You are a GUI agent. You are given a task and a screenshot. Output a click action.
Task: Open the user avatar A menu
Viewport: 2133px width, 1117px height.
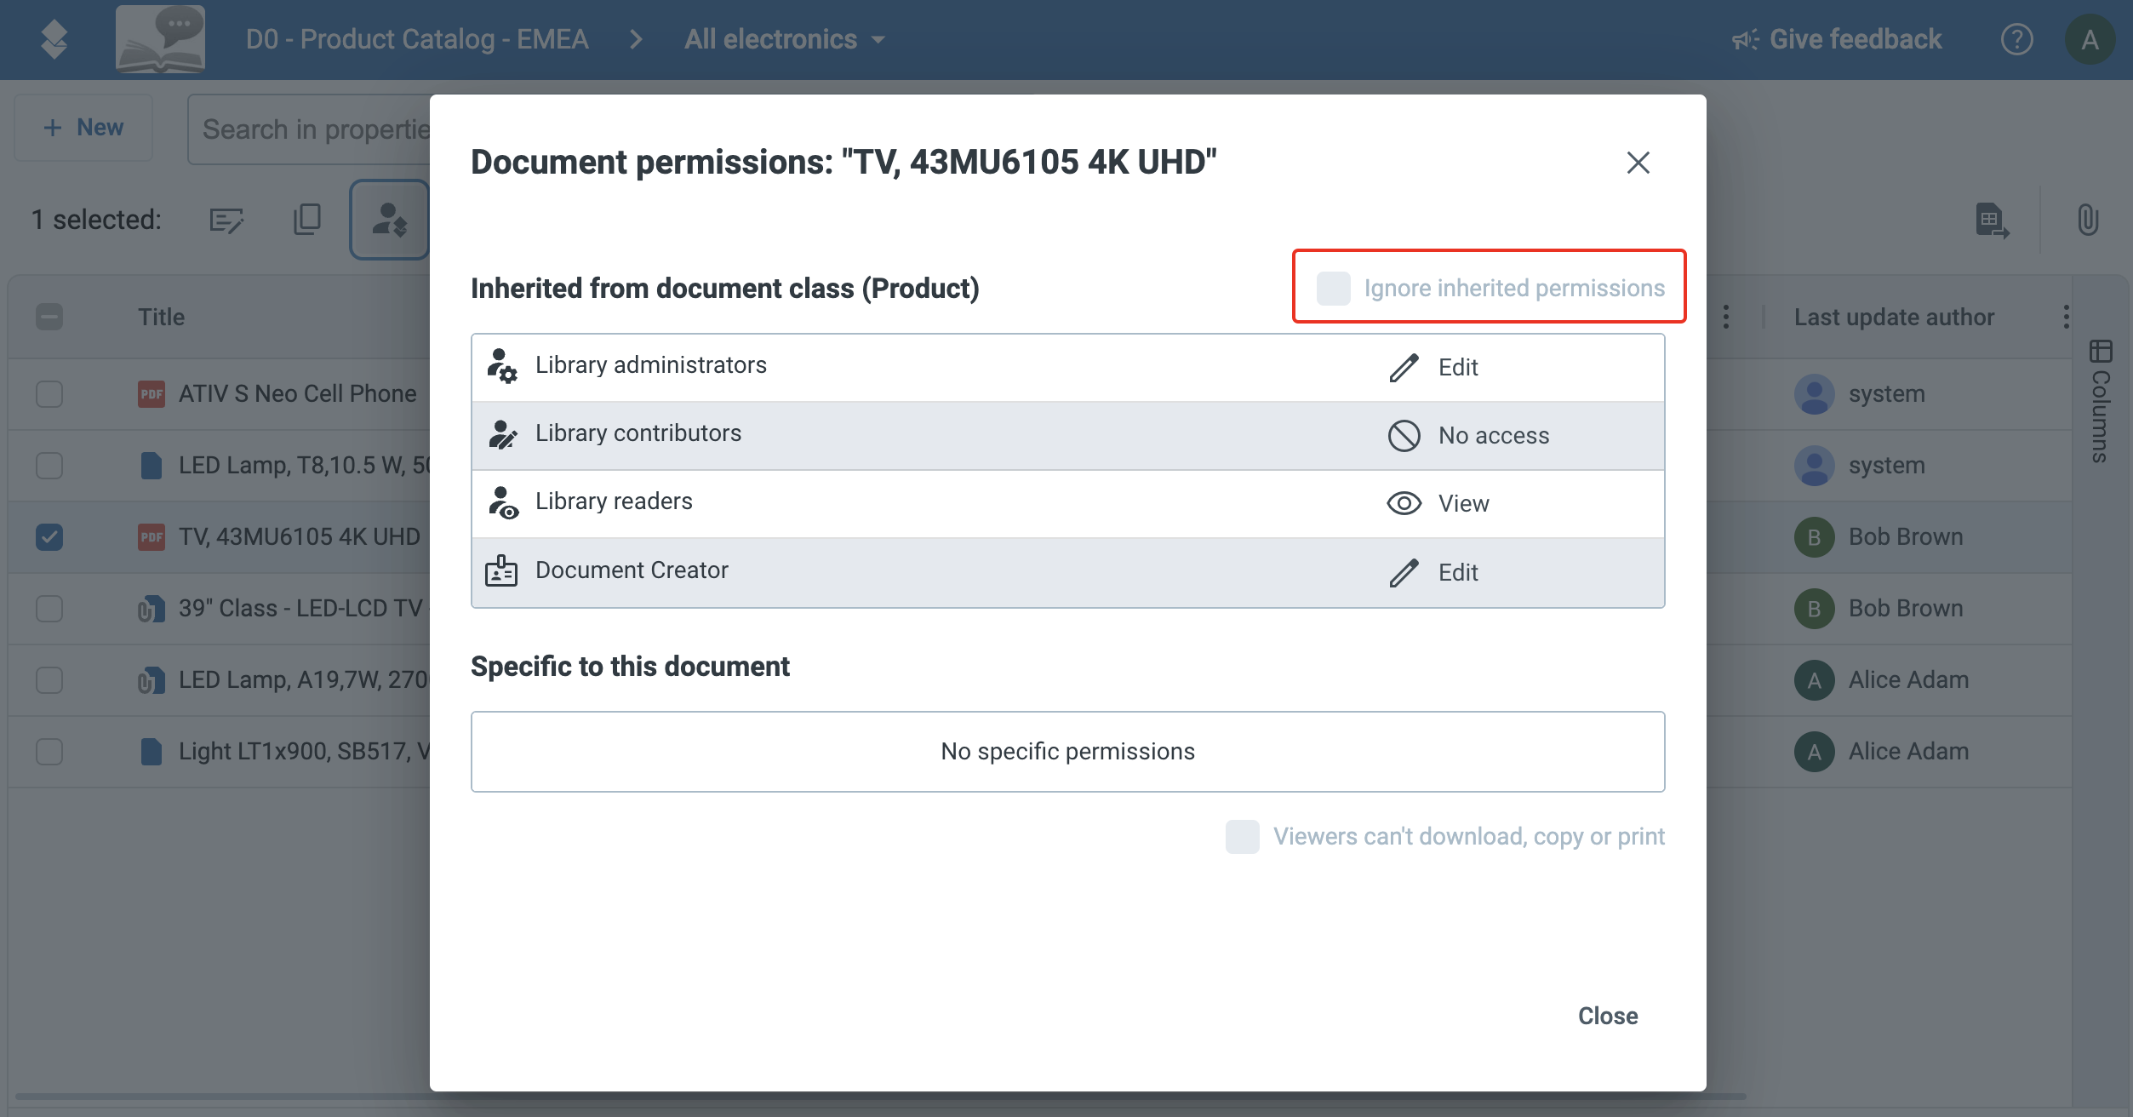click(x=2090, y=39)
